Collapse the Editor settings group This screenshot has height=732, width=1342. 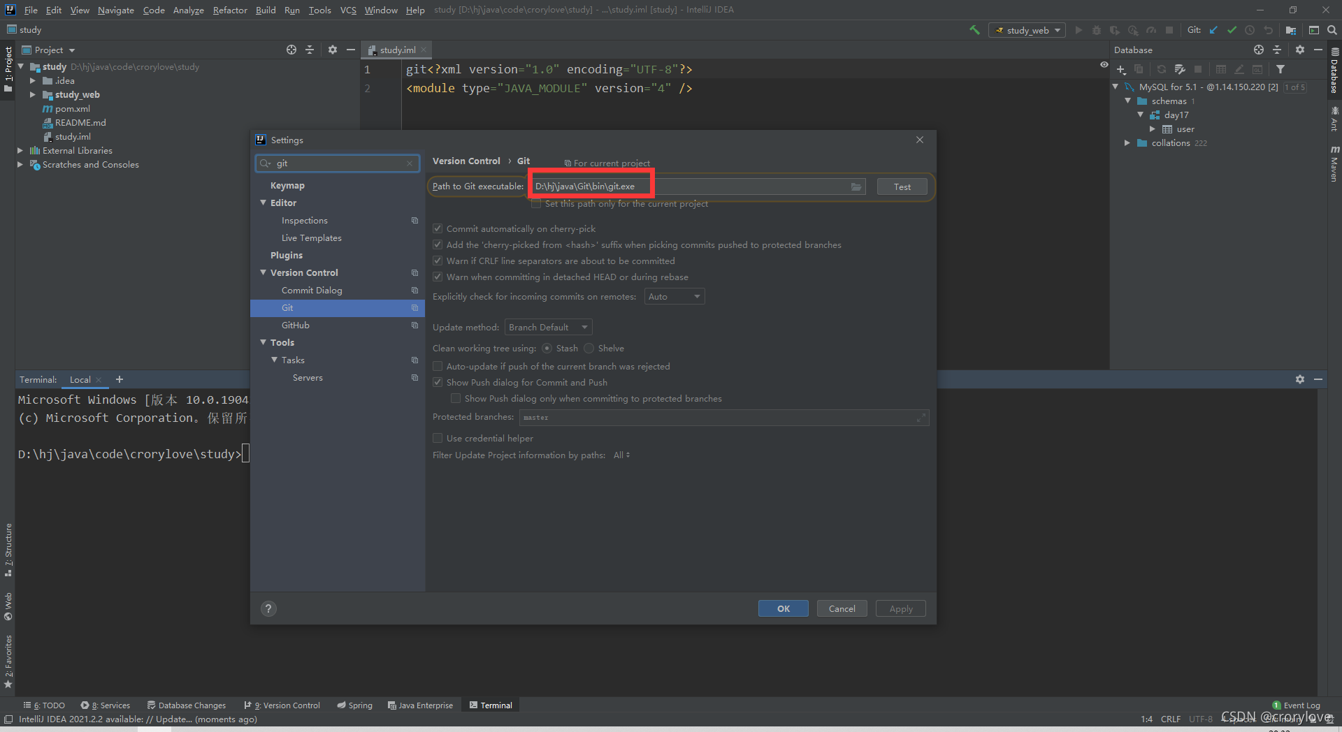(x=264, y=203)
